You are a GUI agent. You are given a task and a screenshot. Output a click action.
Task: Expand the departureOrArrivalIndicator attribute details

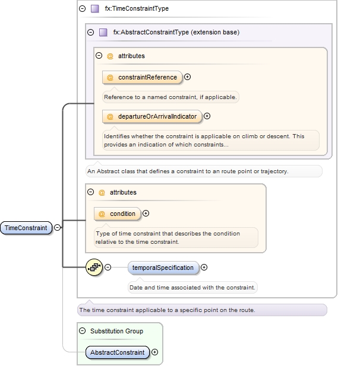pyautogui.click(x=207, y=116)
